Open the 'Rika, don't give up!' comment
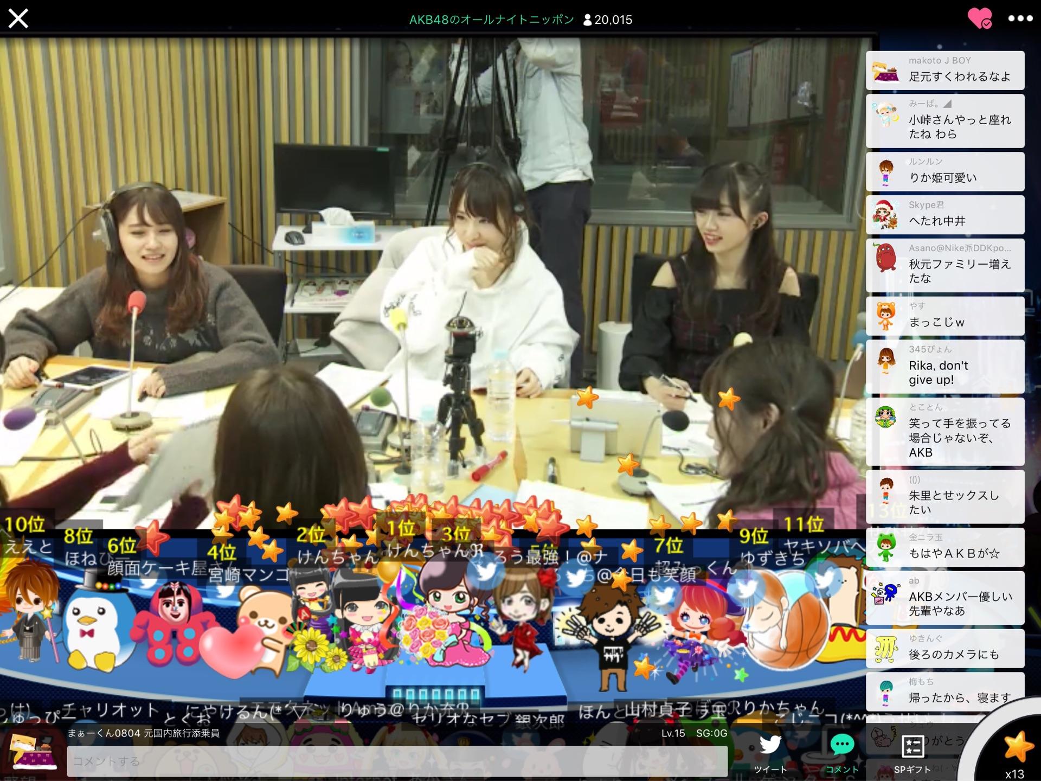1041x781 pixels. 944,366
